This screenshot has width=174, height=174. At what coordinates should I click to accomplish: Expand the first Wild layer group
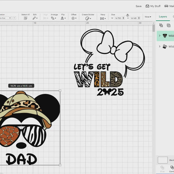click(159, 36)
